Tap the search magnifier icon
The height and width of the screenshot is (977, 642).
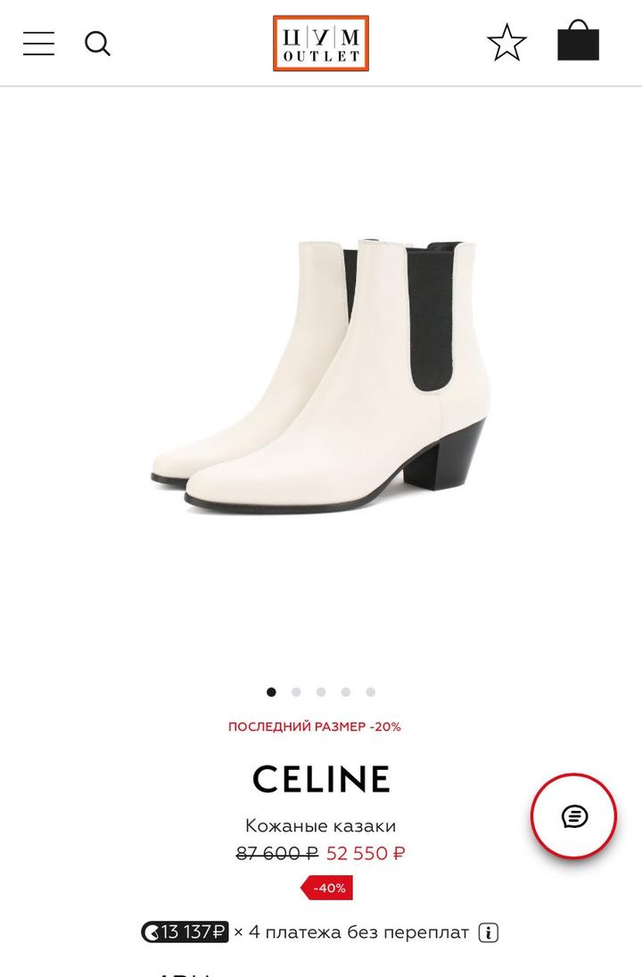[97, 44]
